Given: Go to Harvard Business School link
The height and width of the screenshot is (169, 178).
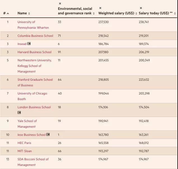Looking at the screenshot, I should 34,52.
